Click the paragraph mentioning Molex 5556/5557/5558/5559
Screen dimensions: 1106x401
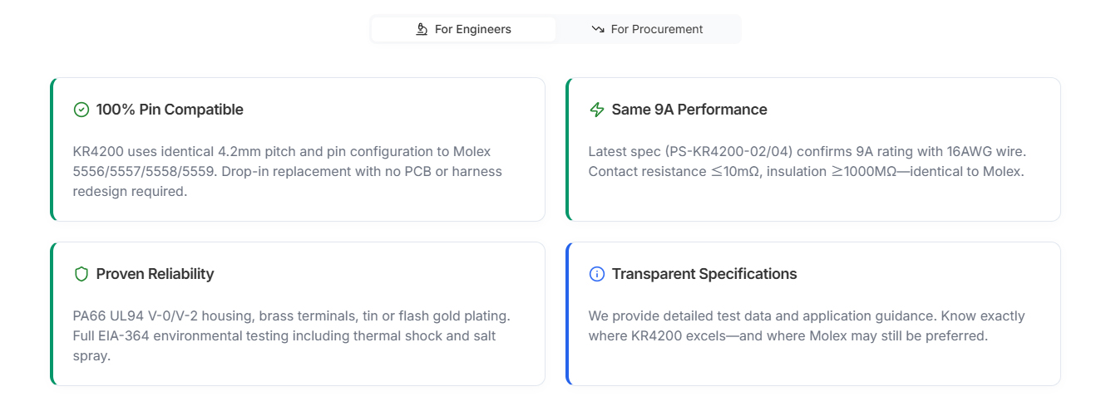point(288,171)
